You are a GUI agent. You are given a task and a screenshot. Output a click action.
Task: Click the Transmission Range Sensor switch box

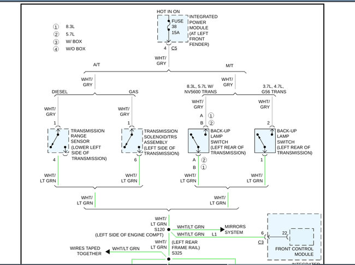(x=58, y=141)
